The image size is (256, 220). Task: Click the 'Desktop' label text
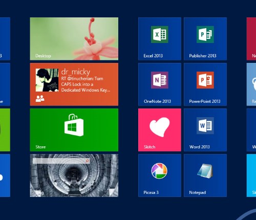tap(43, 56)
